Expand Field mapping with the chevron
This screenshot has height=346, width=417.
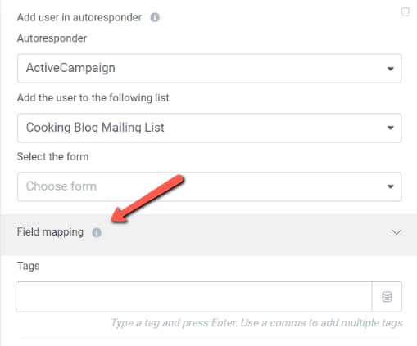click(397, 232)
